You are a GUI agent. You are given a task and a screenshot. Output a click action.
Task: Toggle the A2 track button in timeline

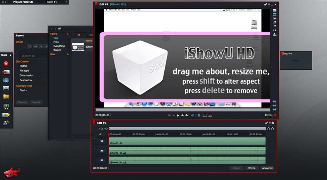102,160
